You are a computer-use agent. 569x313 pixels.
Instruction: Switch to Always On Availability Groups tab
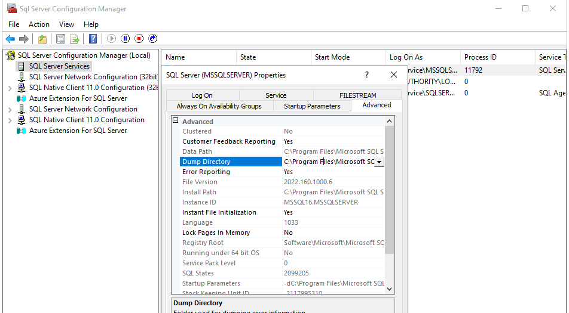pyautogui.click(x=219, y=106)
